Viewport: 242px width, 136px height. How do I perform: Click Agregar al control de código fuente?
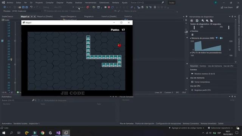pos(186,128)
